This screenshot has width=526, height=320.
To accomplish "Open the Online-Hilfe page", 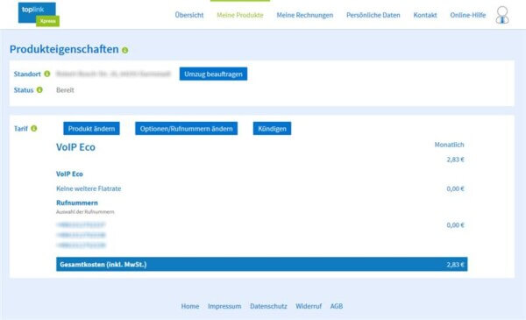I will tap(467, 15).
